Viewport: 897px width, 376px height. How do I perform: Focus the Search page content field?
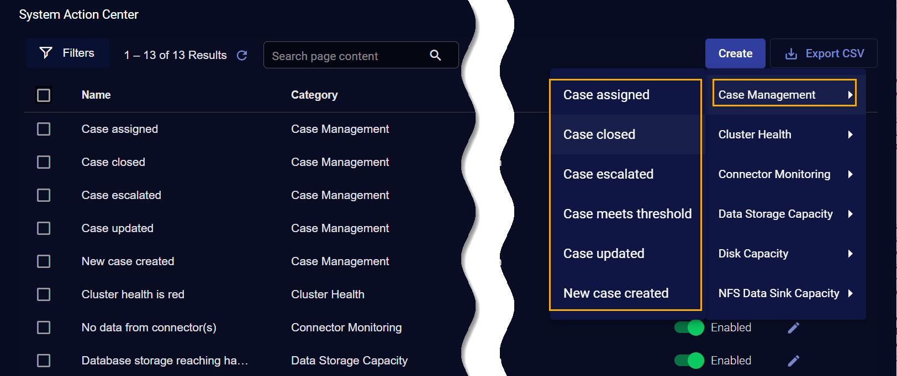click(x=348, y=56)
